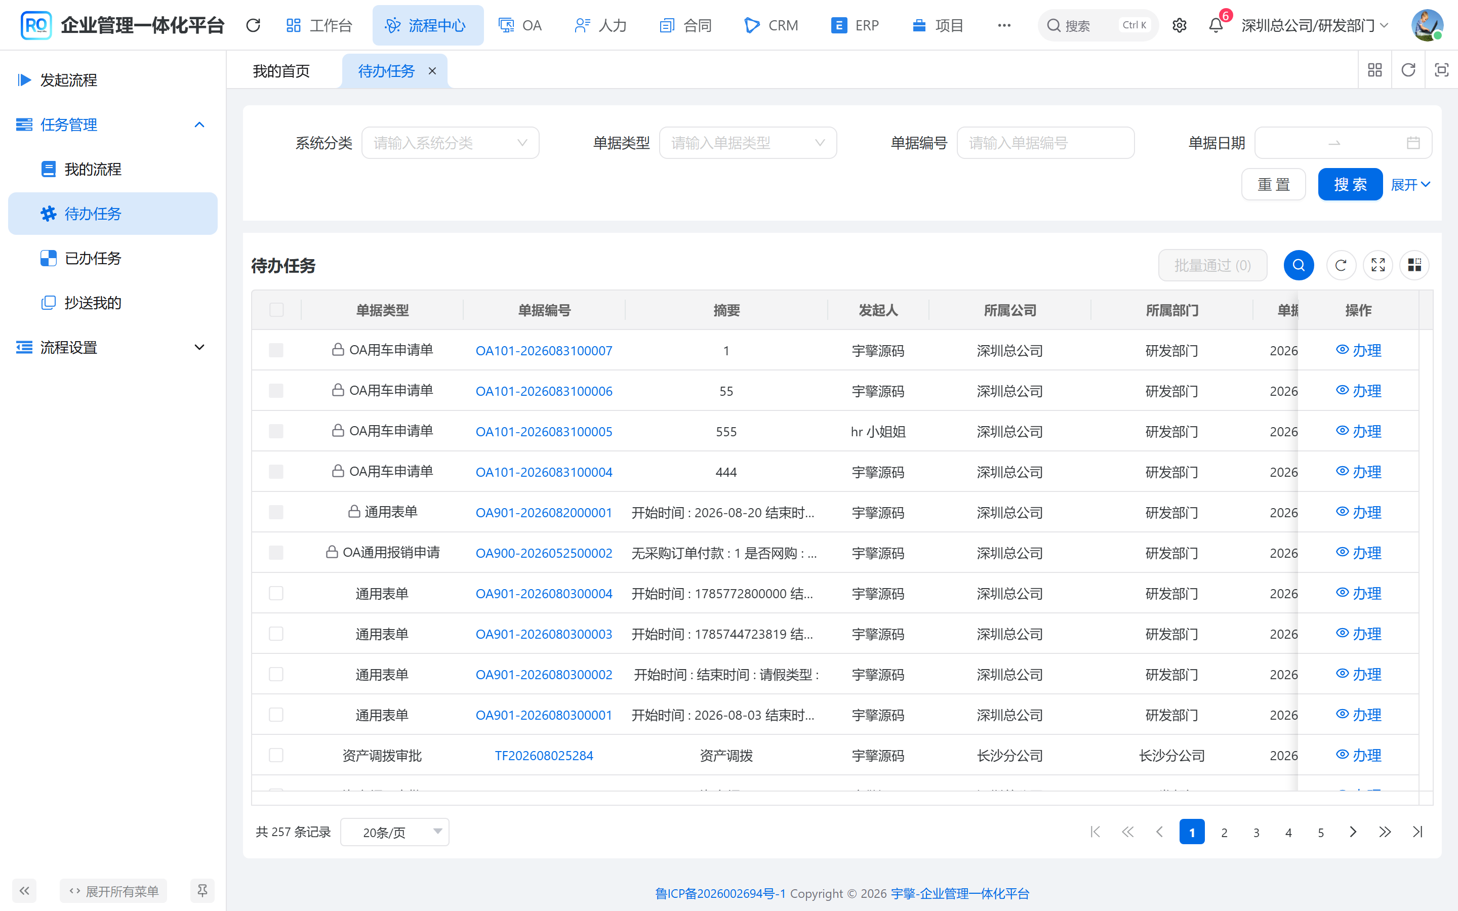Open the 20条/页 page size dropdown

click(x=395, y=832)
